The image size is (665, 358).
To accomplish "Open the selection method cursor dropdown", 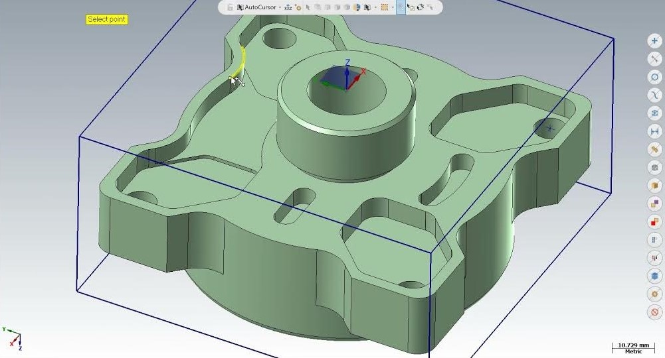I will 376,7.
